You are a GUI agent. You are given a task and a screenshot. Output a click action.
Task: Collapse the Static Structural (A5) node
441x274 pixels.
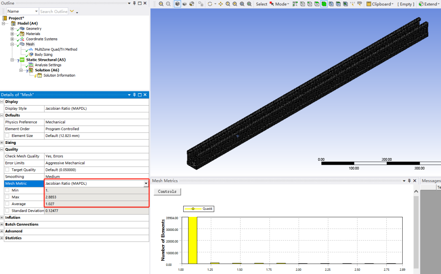click(x=12, y=60)
